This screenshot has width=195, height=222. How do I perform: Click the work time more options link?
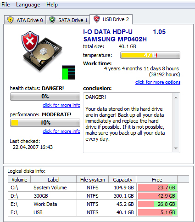pos(158,82)
